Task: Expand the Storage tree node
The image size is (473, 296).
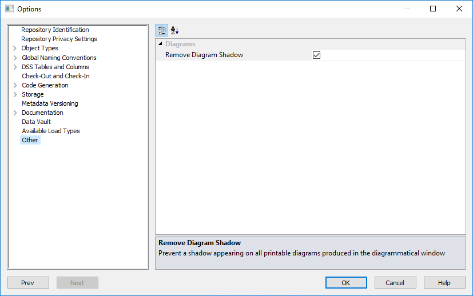Action: point(15,94)
